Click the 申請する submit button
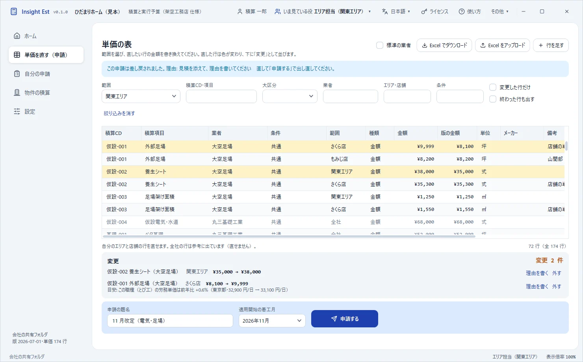Screen dimensions: 583x362 pyautogui.click(x=345, y=319)
